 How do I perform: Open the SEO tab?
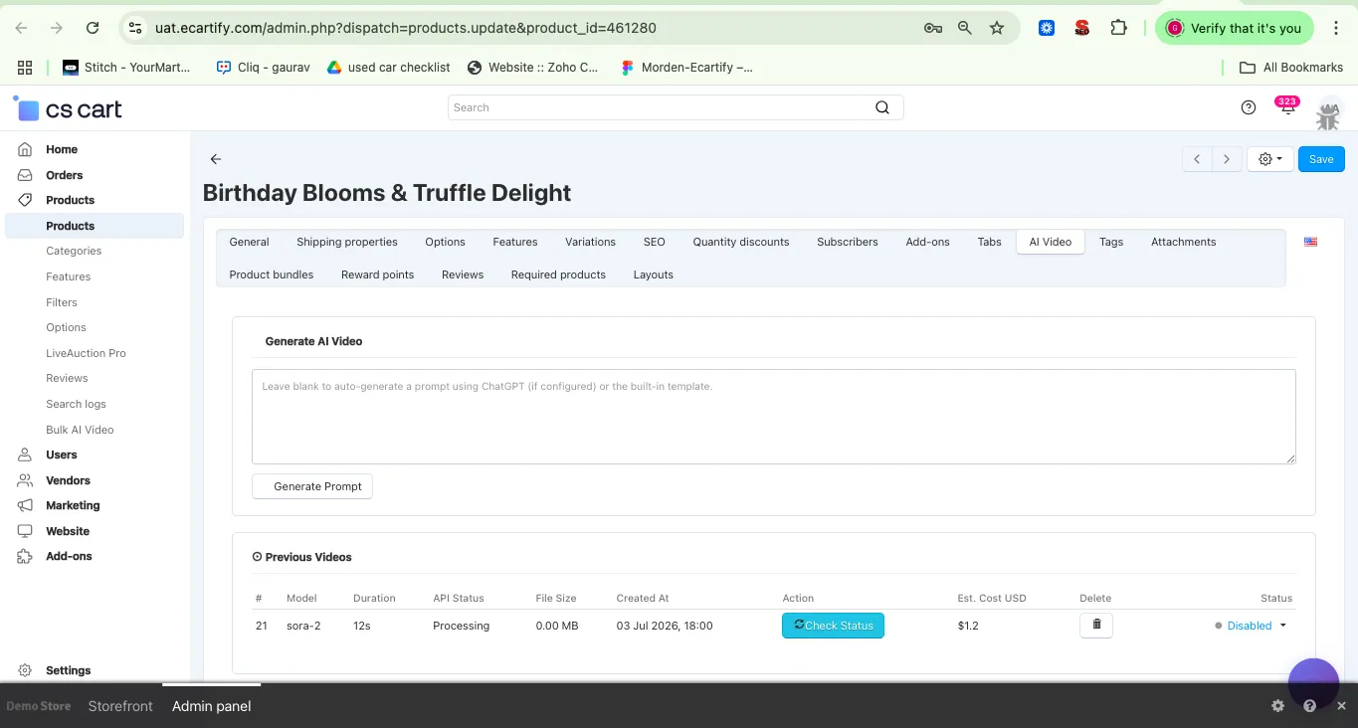click(654, 242)
